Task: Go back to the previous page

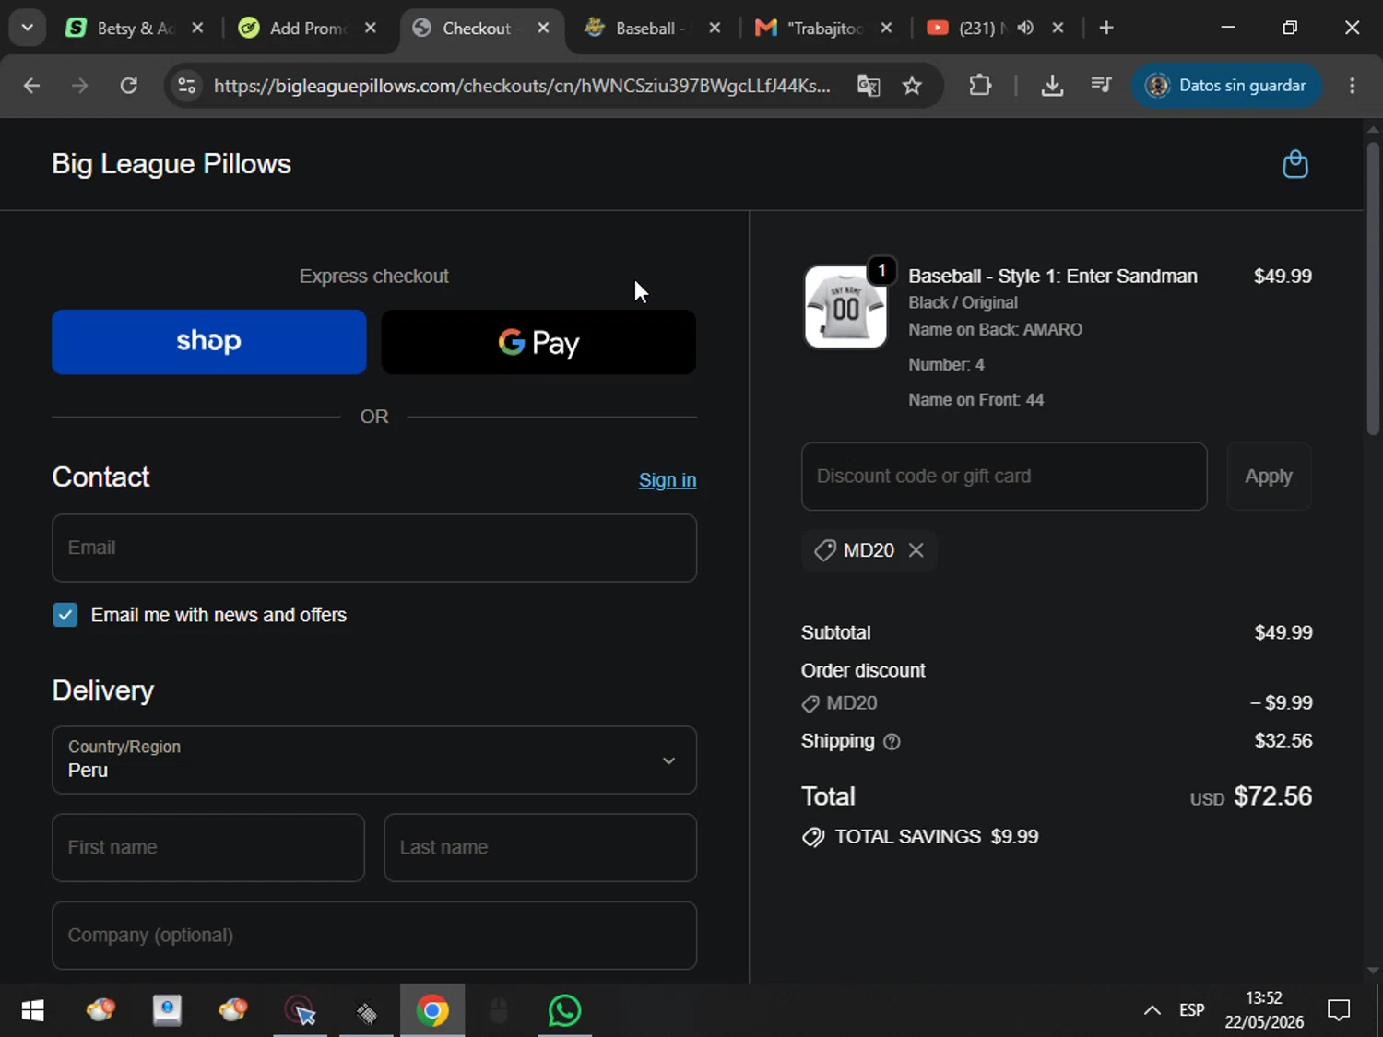Action: [x=31, y=86]
